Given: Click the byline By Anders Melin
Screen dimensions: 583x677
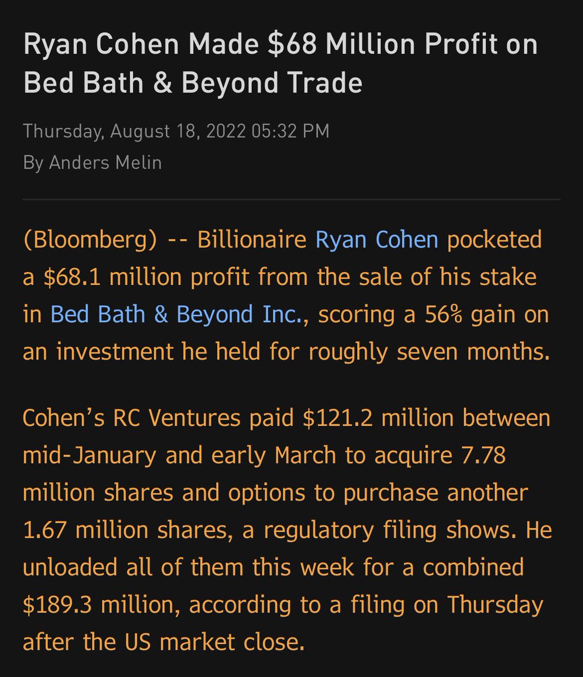Looking at the screenshot, I should [x=92, y=162].
